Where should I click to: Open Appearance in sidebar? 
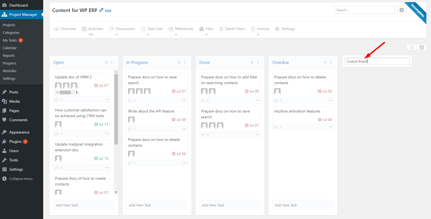coord(19,132)
